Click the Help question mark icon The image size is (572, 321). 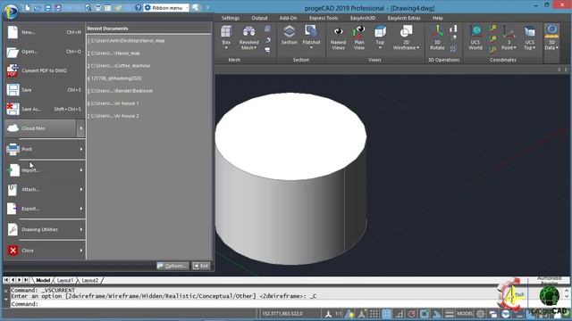(138, 7)
